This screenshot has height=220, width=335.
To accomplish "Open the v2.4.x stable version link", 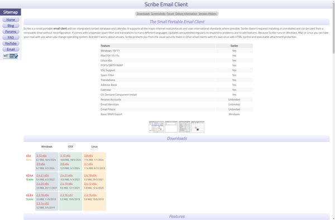I will 30,175.
